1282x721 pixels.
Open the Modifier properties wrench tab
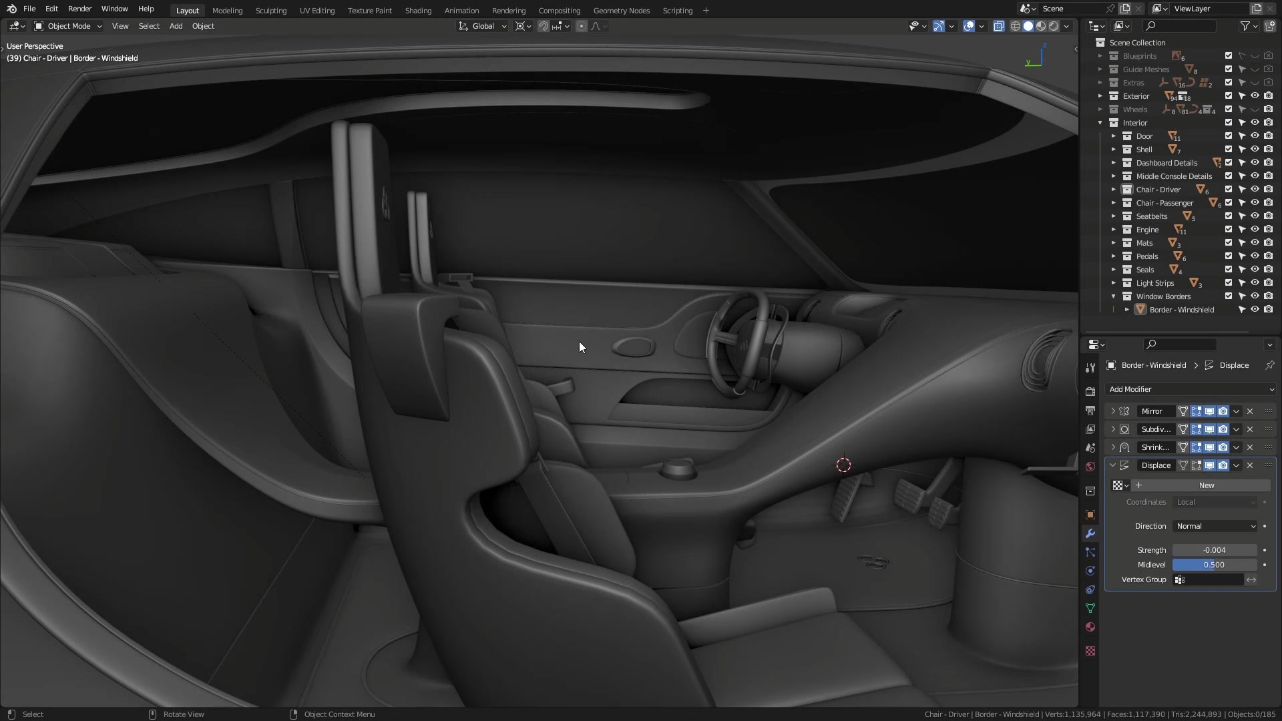(1090, 533)
